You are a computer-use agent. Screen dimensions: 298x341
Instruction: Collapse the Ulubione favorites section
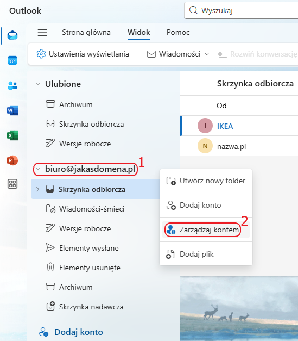pos(38,84)
